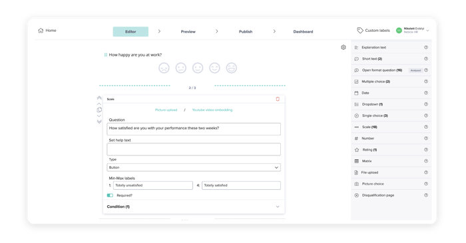The height and width of the screenshot is (243, 466).
Task: Delete the Scale question with trash icon
Action: coord(278,99)
